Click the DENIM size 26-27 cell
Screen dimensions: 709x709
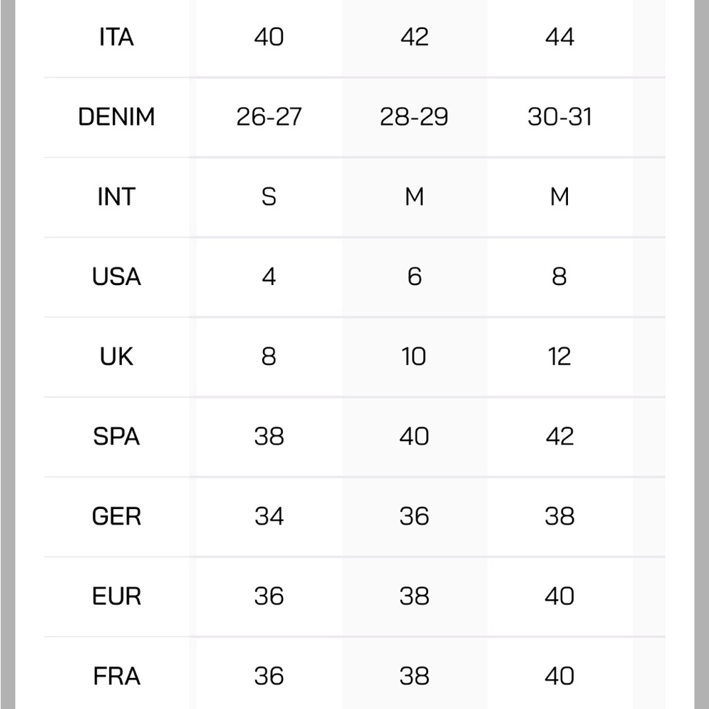click(x=269, y=117)
